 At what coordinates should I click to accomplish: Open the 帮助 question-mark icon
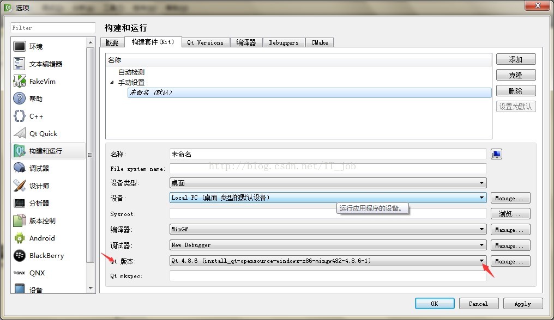(x=20, y=99)
